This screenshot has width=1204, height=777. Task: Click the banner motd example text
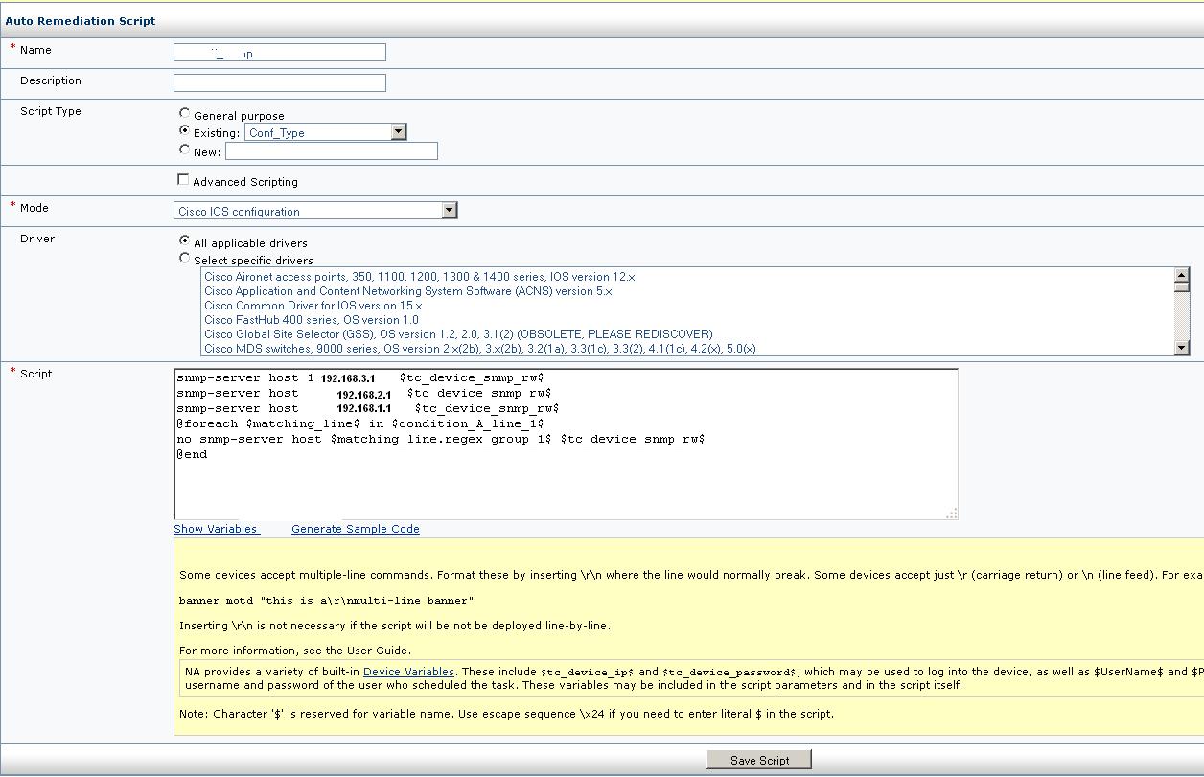pos(326,601)
